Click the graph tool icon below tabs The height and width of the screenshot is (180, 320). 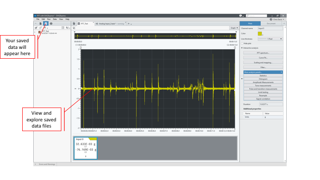[74, 28]
